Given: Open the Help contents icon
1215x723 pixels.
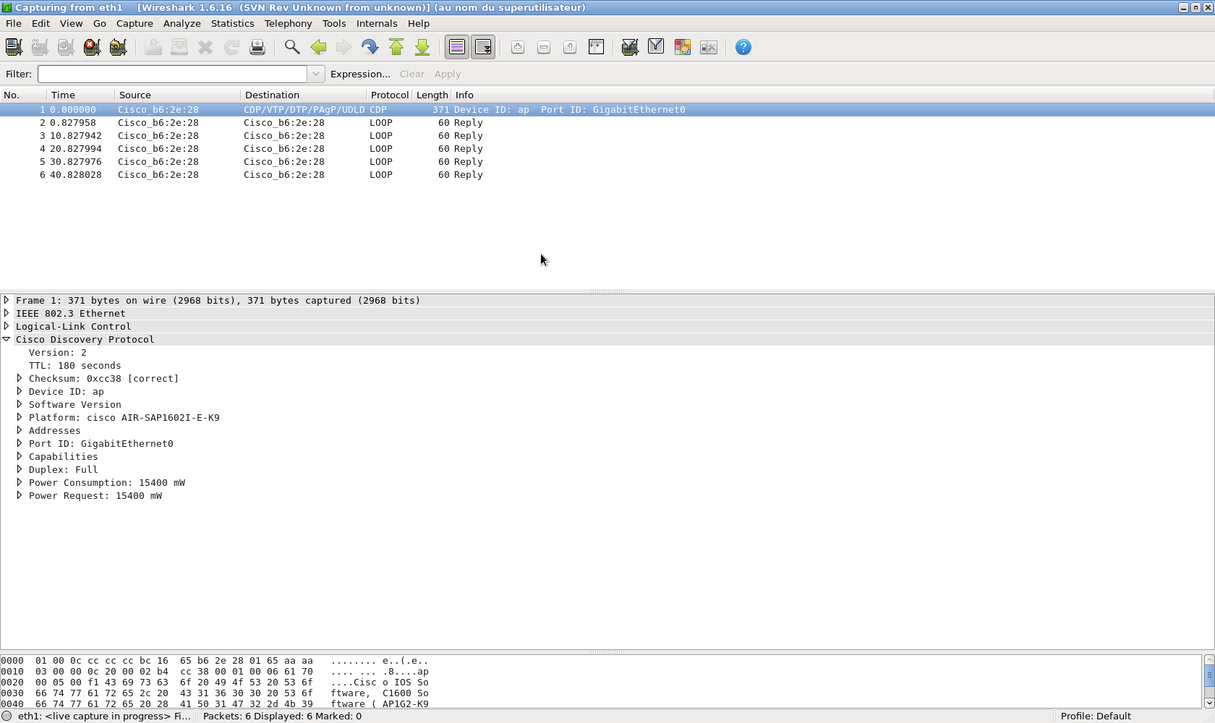Looking at the screenshot, I should pos(743,47).
